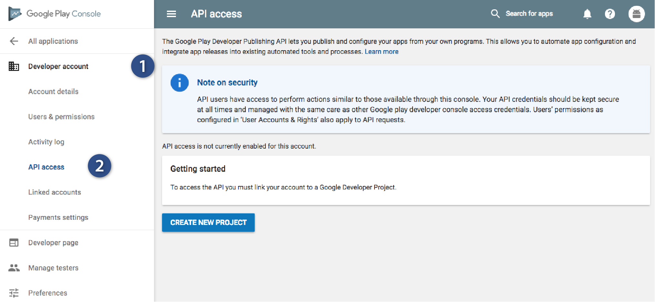Open Activity log
This screenshot has width=655, height=302.
46,142
